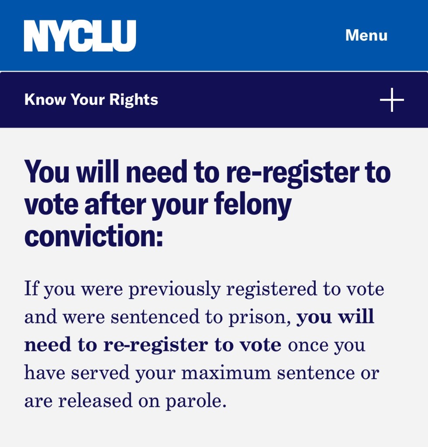Click the words "once you" in the paragraph
Viewport: 428px width, 447px height.
click(x=327, y=345)
